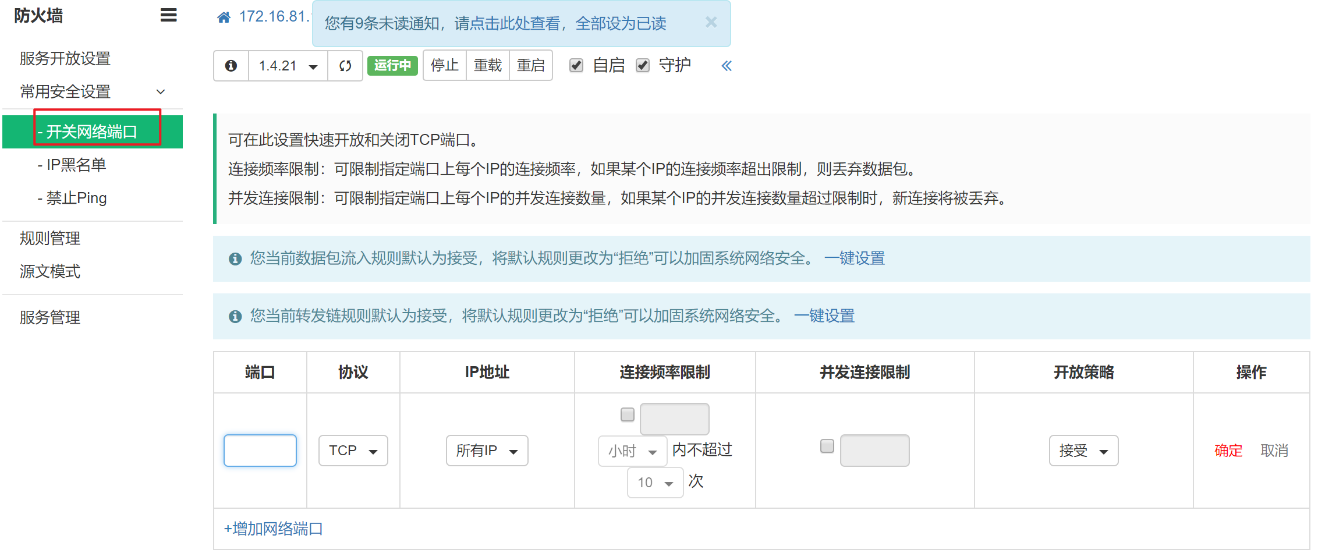Enable the 连接频率限制 checkbox
This screenshot has height=560, width=1318.
(627, 414)
